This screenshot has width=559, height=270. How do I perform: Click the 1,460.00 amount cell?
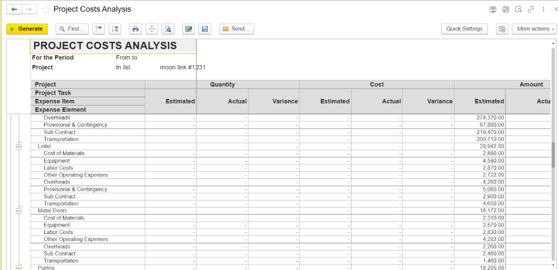480,261
